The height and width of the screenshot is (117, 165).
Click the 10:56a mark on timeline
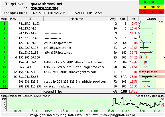pos(18,111)
